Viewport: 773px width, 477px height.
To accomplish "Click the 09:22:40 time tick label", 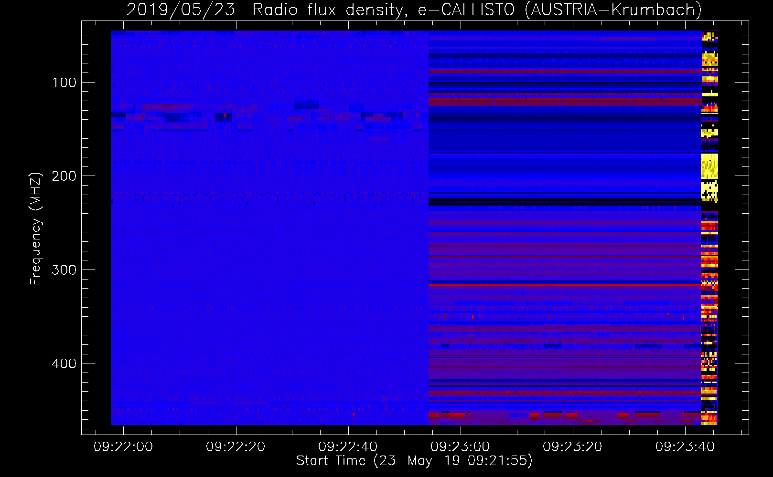I will click(x=348, y=447).
